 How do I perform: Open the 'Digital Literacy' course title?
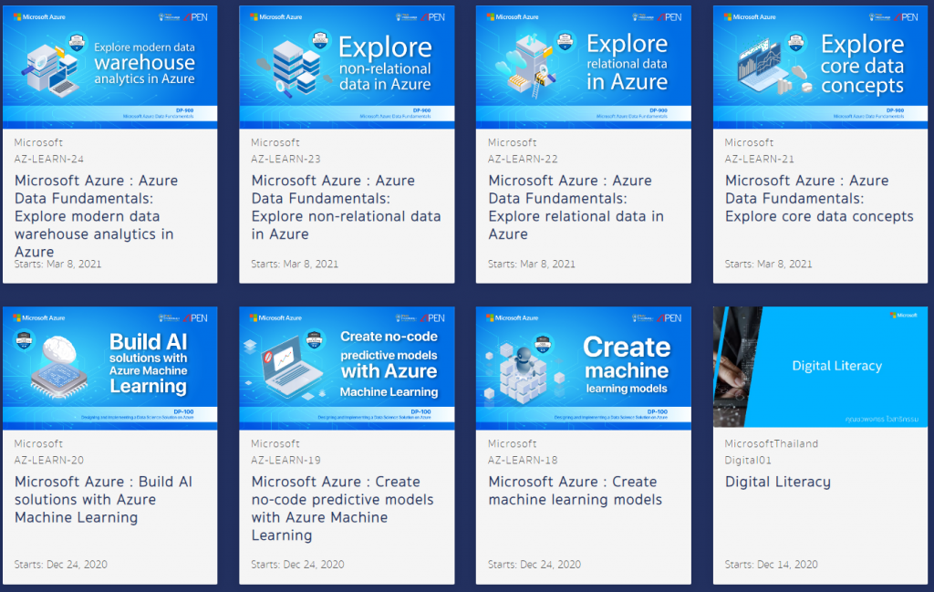[x=777, y=482]
